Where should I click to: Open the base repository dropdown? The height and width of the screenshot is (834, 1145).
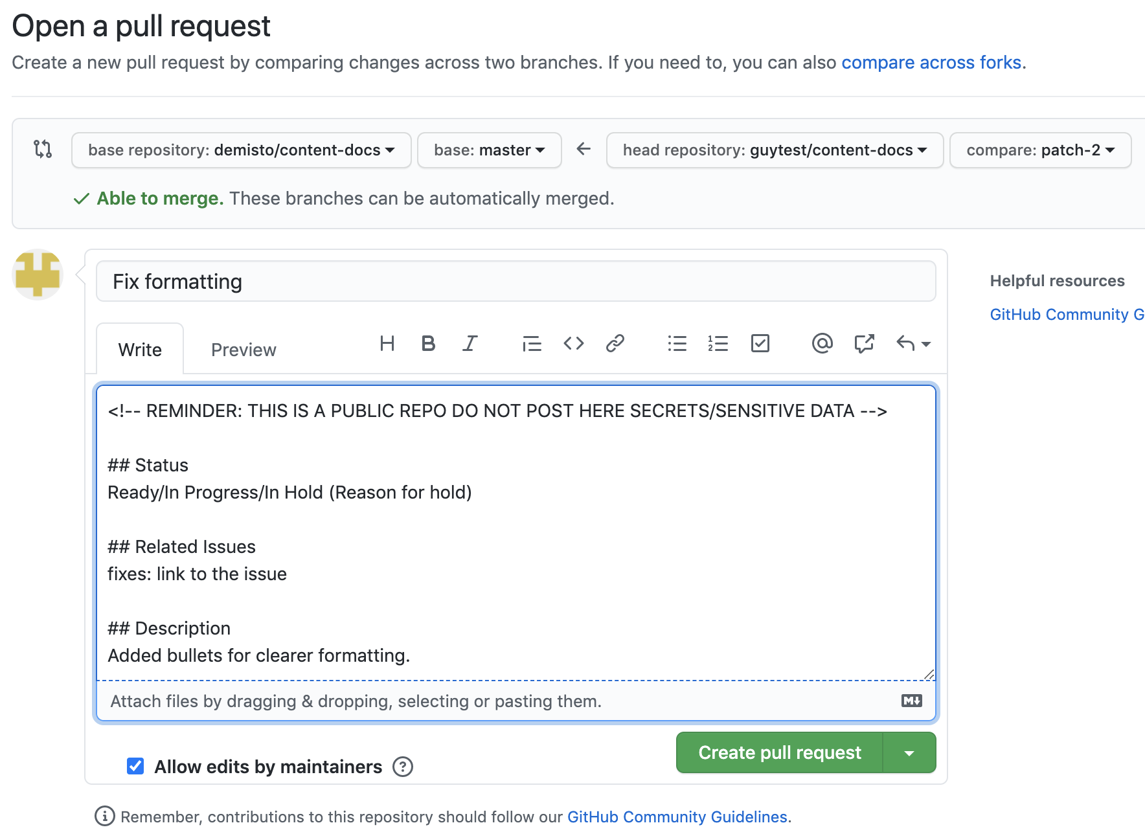point(241,150)
